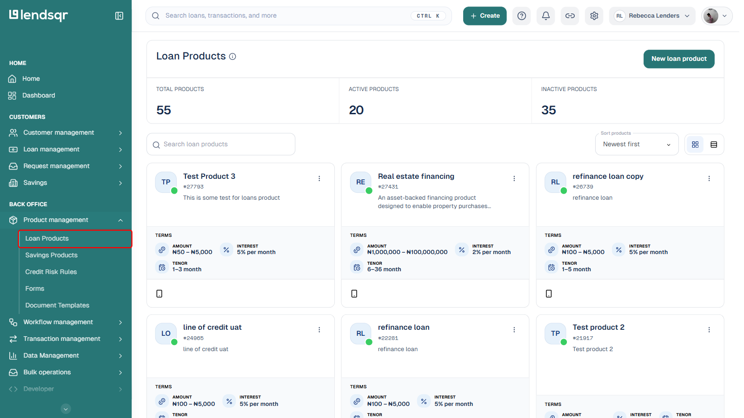
Task: Go to Dashboard
Action: [x=39, y=96]
